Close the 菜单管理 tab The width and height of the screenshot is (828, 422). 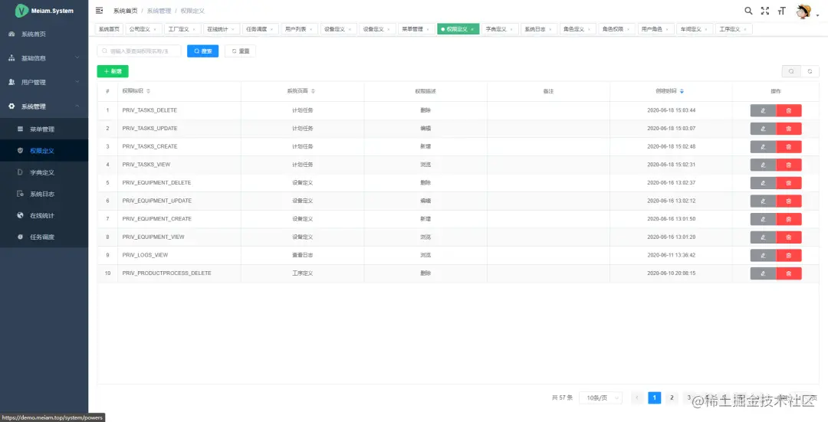428,30
